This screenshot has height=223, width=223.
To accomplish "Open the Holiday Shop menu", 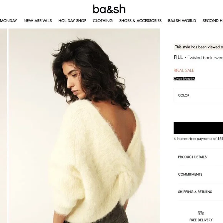I will 72,21.
